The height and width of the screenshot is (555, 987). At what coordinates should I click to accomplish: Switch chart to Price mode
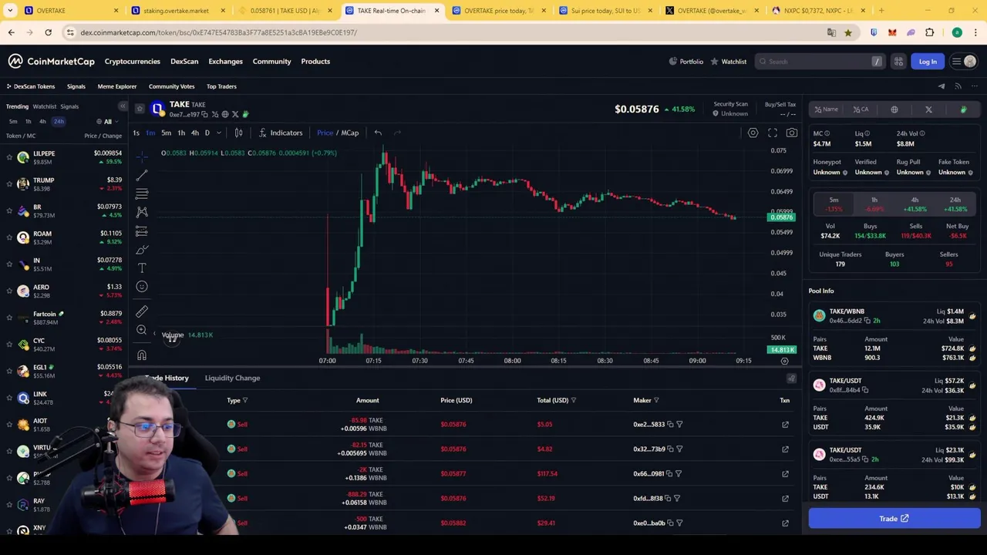point(325,133)
